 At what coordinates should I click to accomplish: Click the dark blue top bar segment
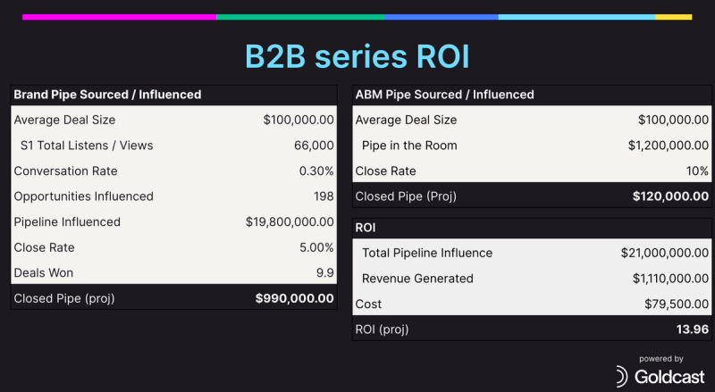coord(442,17)
